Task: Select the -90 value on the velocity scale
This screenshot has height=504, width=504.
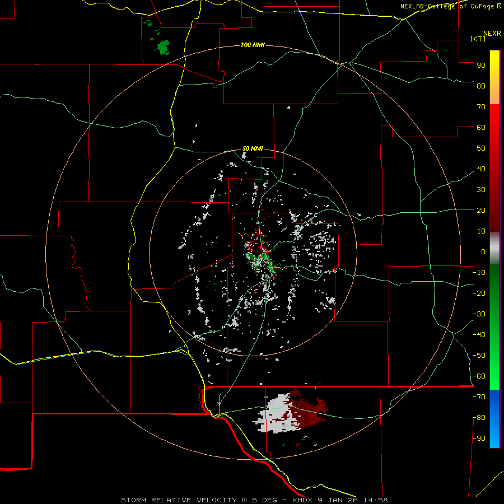Action: (479, 438)
